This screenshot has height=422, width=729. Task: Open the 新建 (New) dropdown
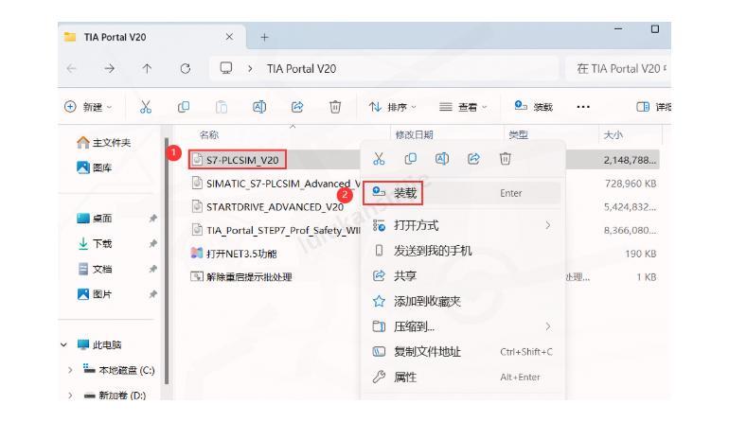[x=88, y=107]
